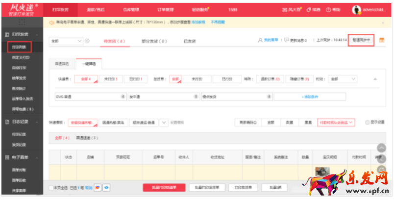
Task: Click the red 批量打印快递单 button
Action: coord(164,188)
